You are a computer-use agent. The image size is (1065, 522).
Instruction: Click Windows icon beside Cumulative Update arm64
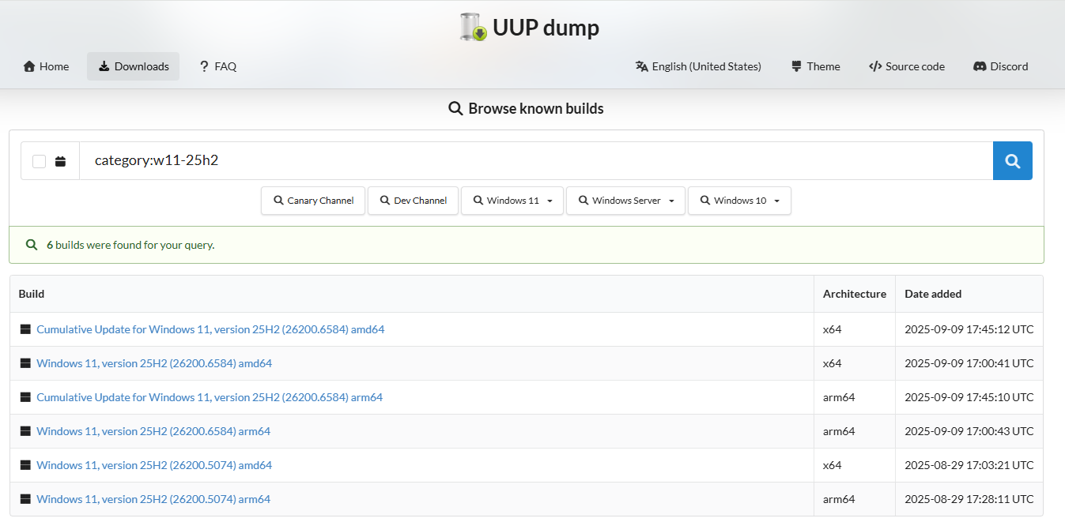[25, 397]
